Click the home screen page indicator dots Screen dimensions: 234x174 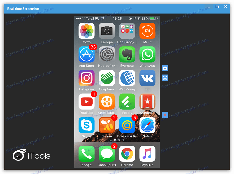pyautogui.click(x=117, y=140)
